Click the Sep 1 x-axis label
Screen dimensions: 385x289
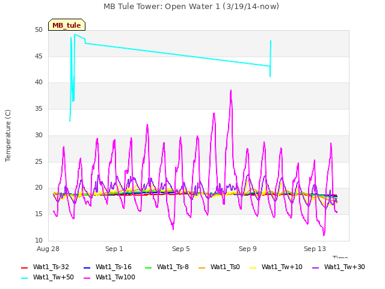(x=114, y=249)
